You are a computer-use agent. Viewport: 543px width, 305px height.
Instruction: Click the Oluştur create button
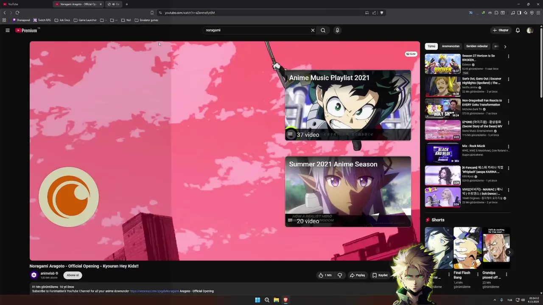[501, 30]
